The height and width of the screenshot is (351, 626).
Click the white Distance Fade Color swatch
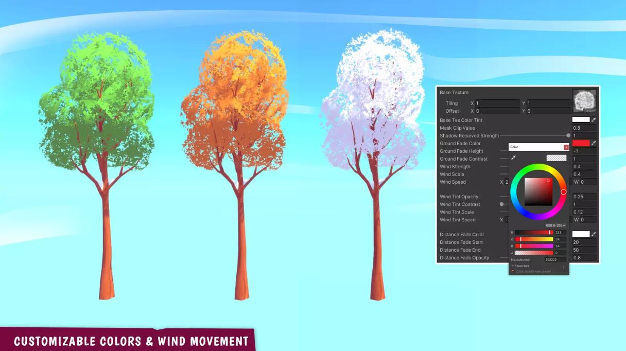tap(581, 234)
